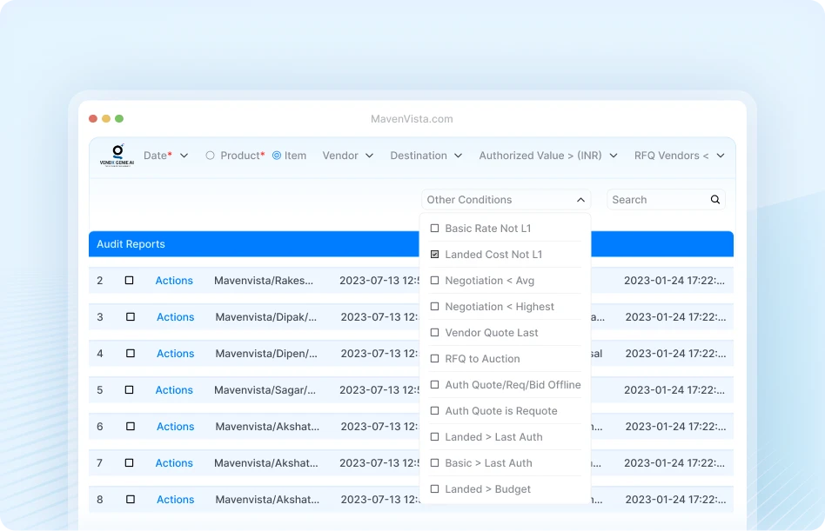This screenshot has width=825, height=531.
Task: Check Landed > Last Auth option
Action: point(434,437)
